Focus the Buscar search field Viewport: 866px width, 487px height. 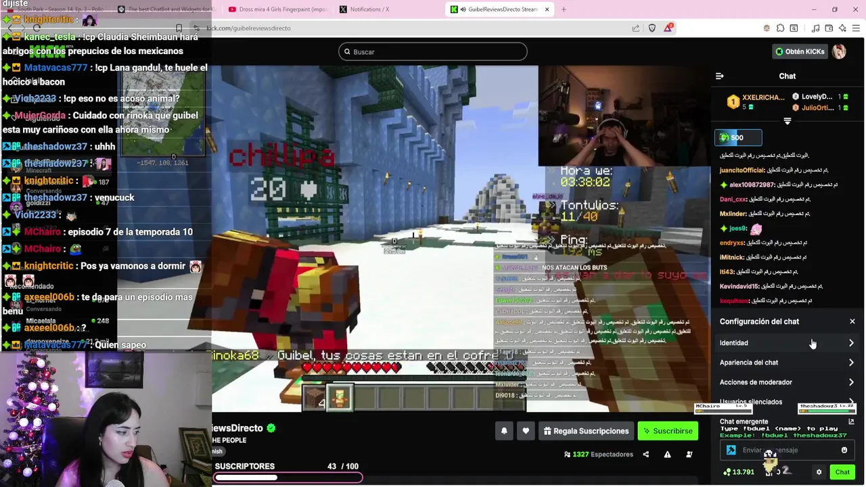pyautogui.click(x=433, y=52)
